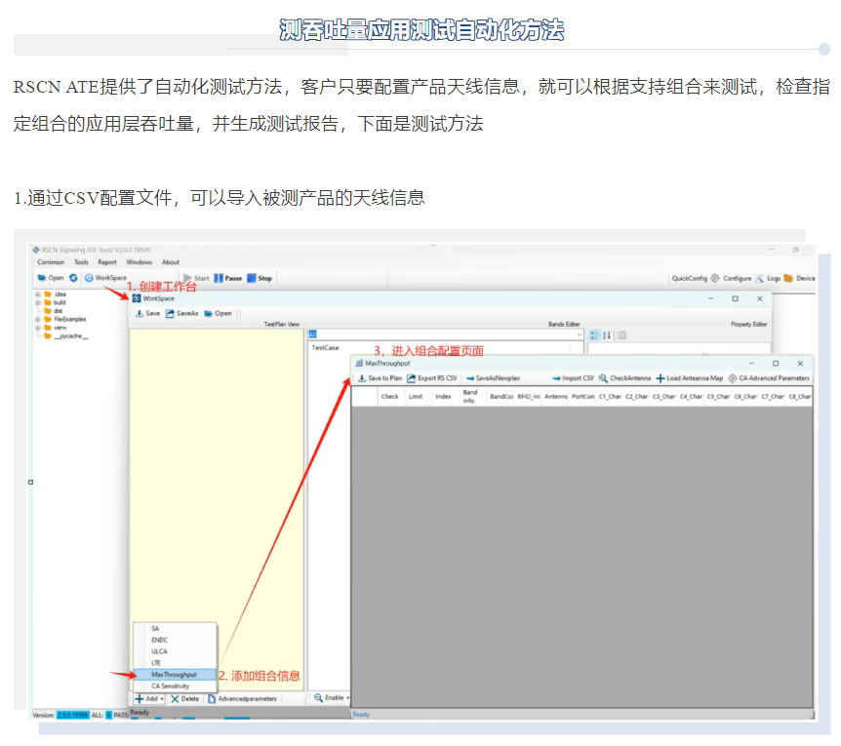Open the Report menu

(x=107, y=262)
